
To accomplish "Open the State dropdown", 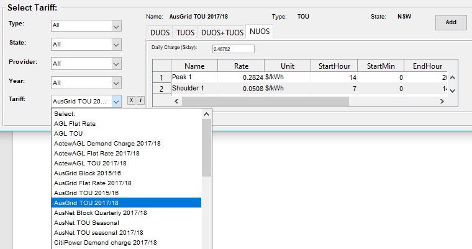I will click(x=86, y=45).
